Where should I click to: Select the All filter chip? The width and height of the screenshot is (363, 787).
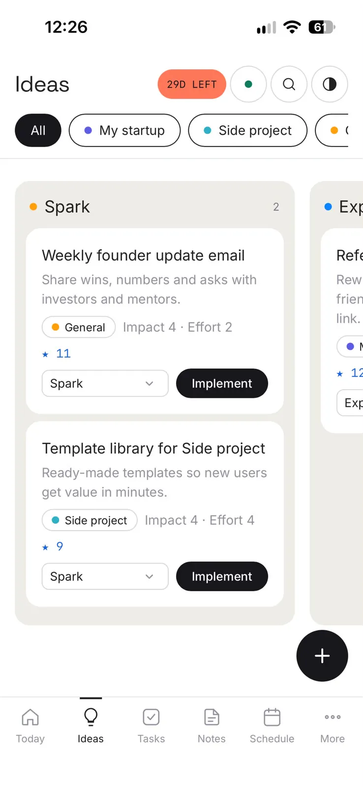38,130
